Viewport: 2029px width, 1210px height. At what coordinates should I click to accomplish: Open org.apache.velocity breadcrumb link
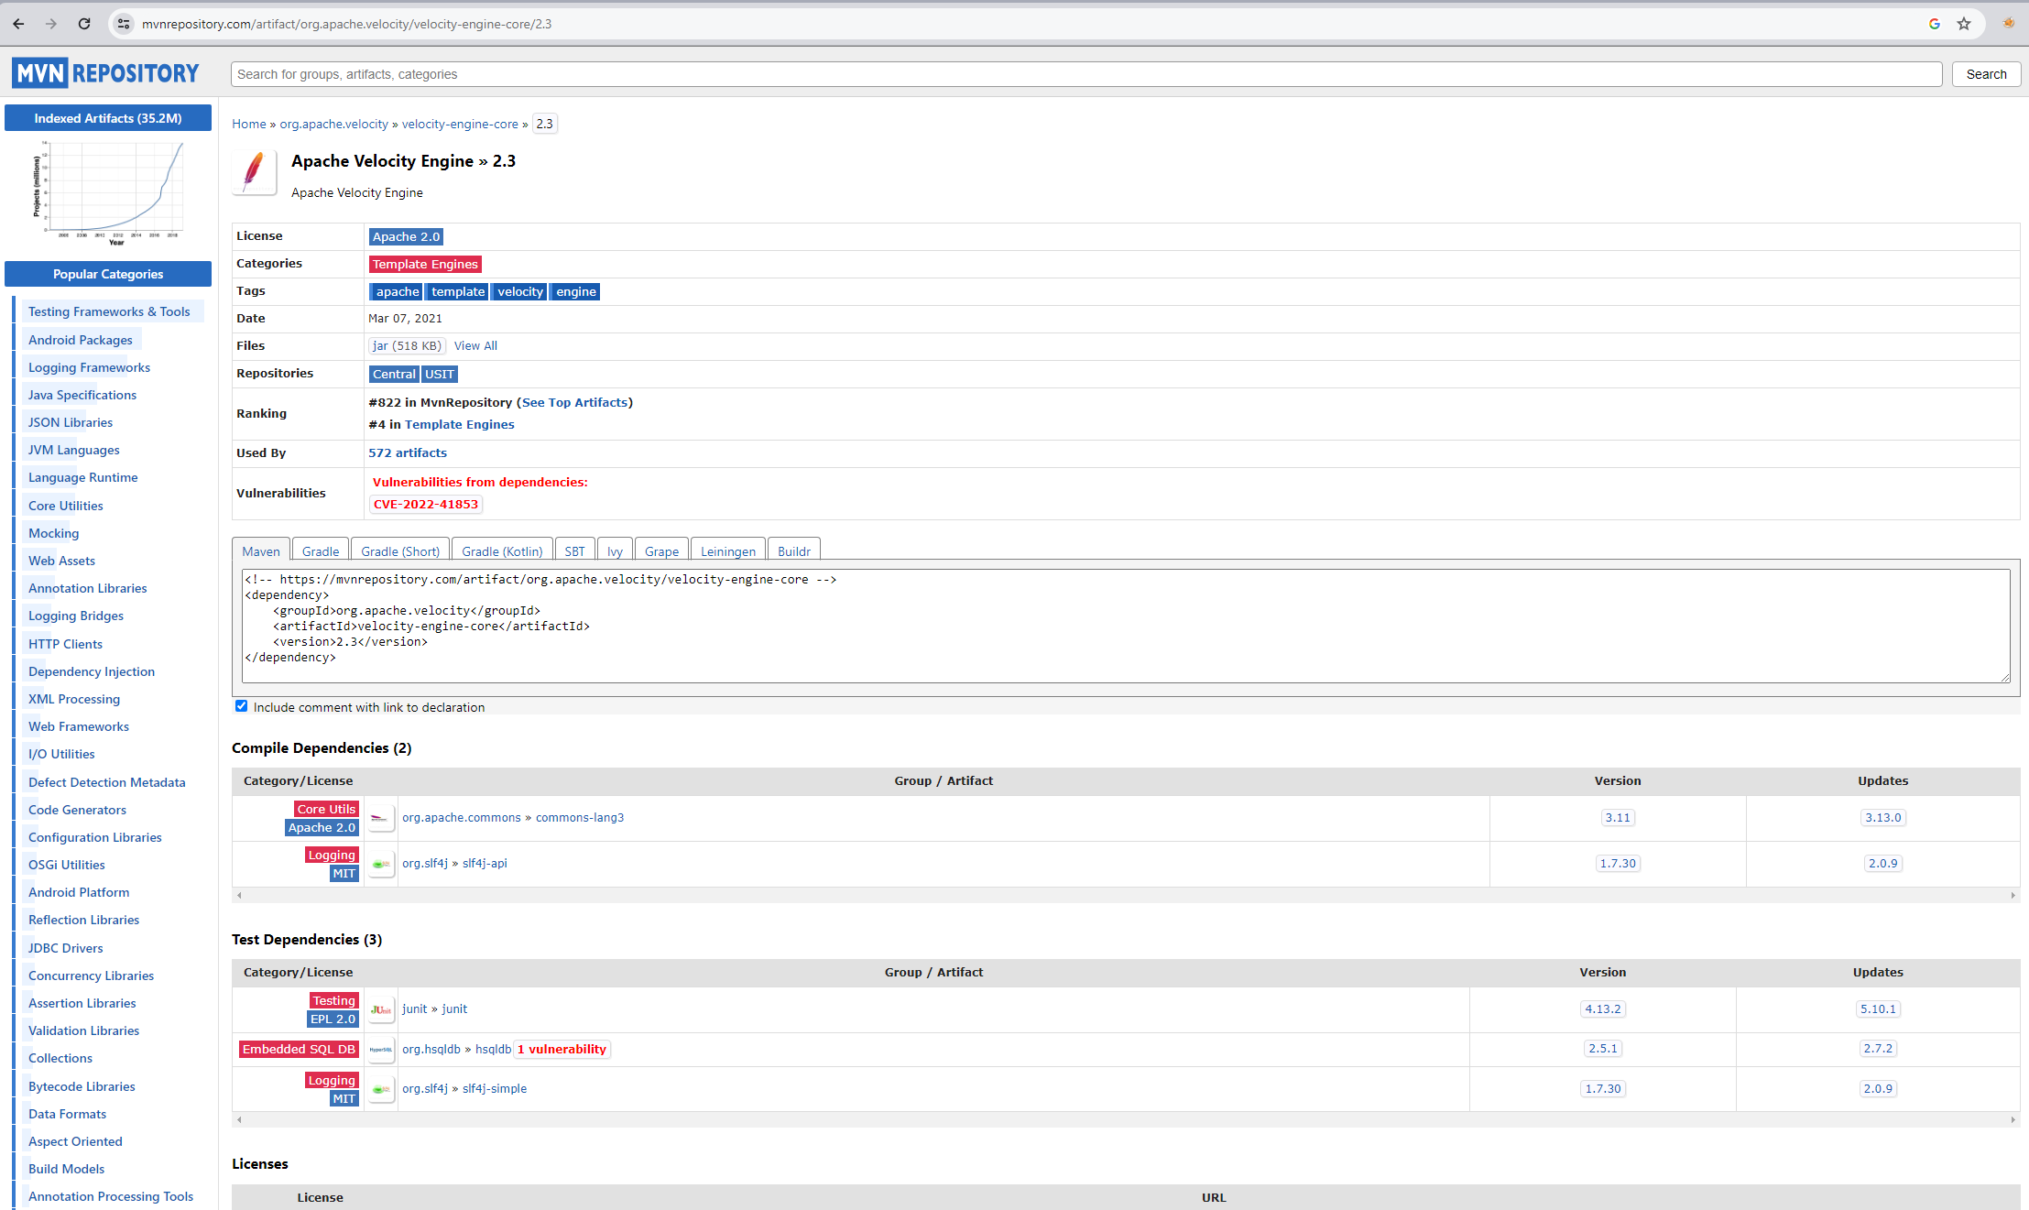(333, 124)
